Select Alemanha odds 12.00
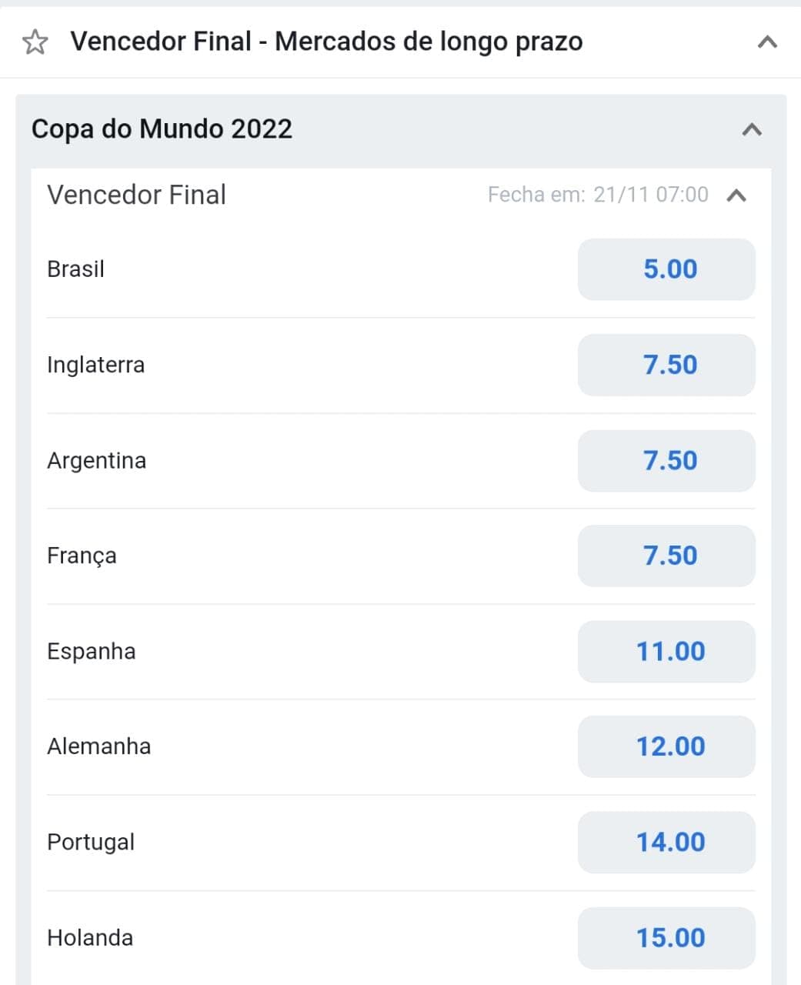 click(x=666, y=746)
